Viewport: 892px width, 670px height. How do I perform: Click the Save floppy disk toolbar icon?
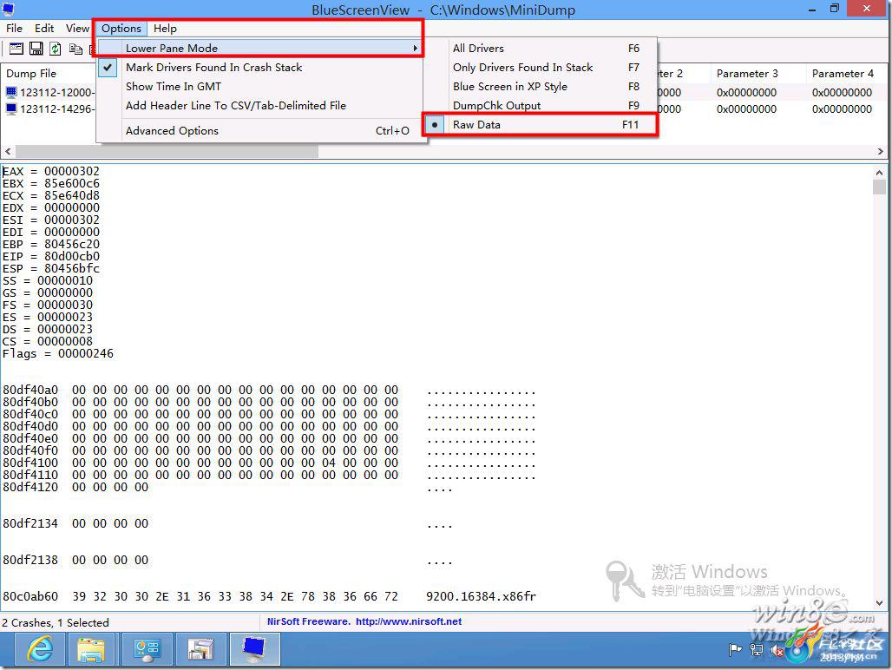point(36,49)
